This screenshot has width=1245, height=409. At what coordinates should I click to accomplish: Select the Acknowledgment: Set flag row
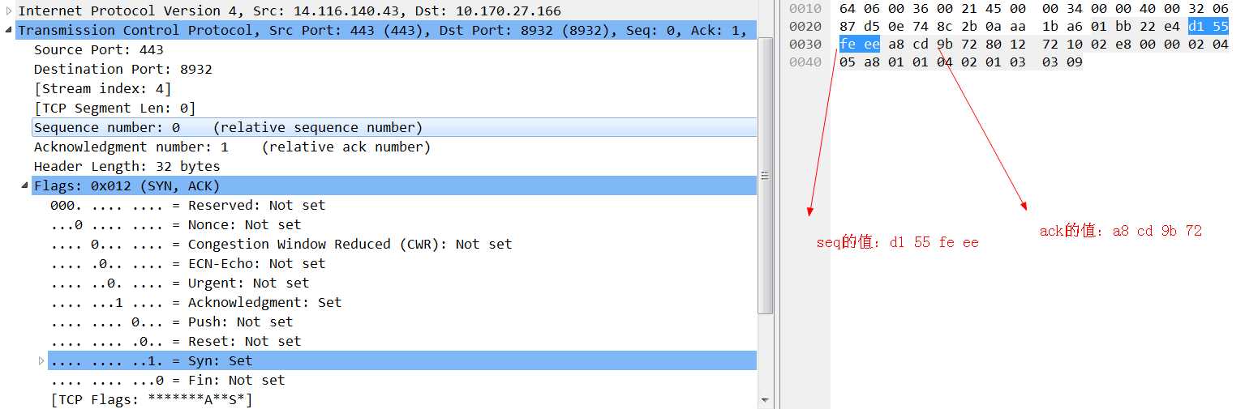pyautogui.click(x=402, y=302)
